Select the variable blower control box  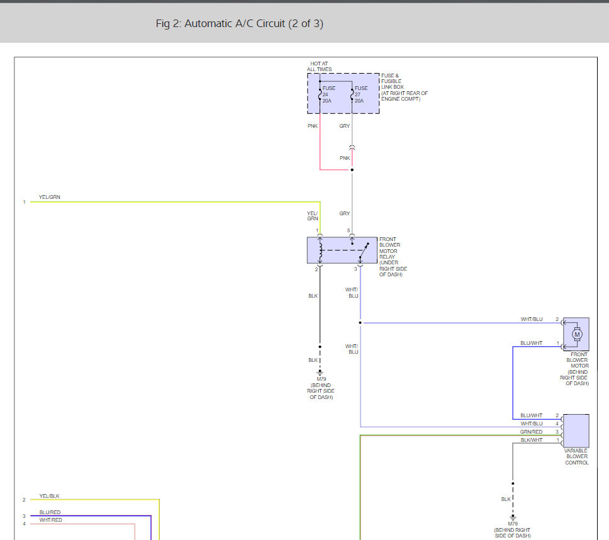(576, 430)
